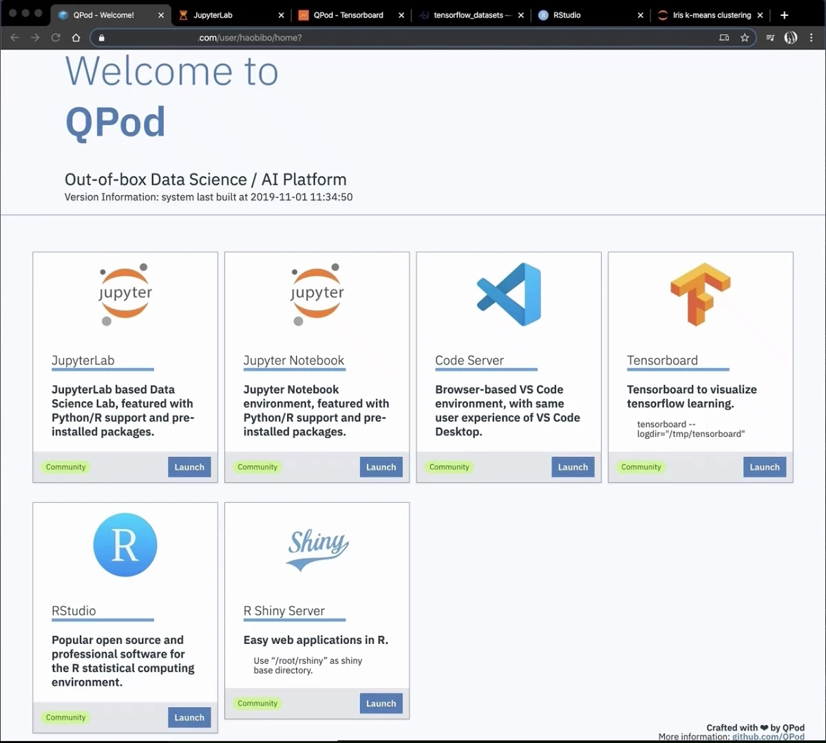Click the Browser-based VS Code environment description

507,411
